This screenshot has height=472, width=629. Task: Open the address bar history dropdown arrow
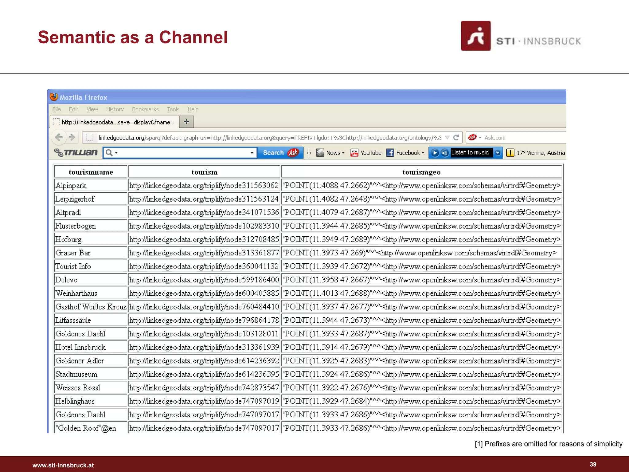[x=447, y=137]
